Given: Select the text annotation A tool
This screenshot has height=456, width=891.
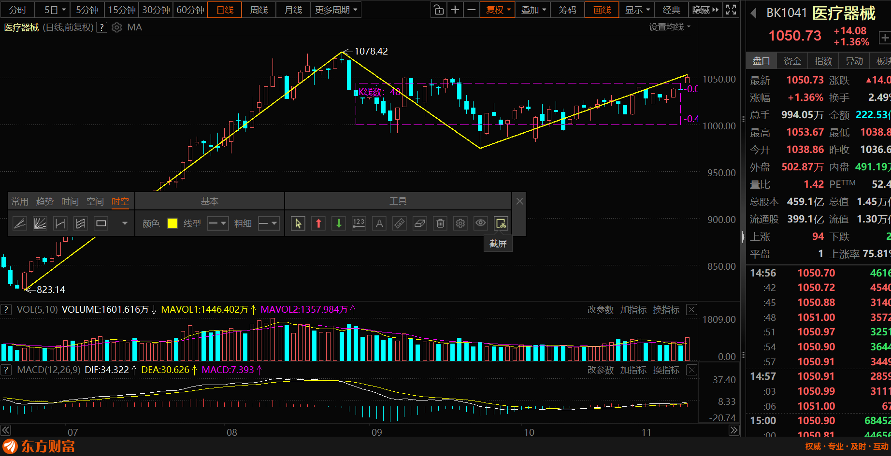Looking at the screenshot, I should click(x=379, y=223).
